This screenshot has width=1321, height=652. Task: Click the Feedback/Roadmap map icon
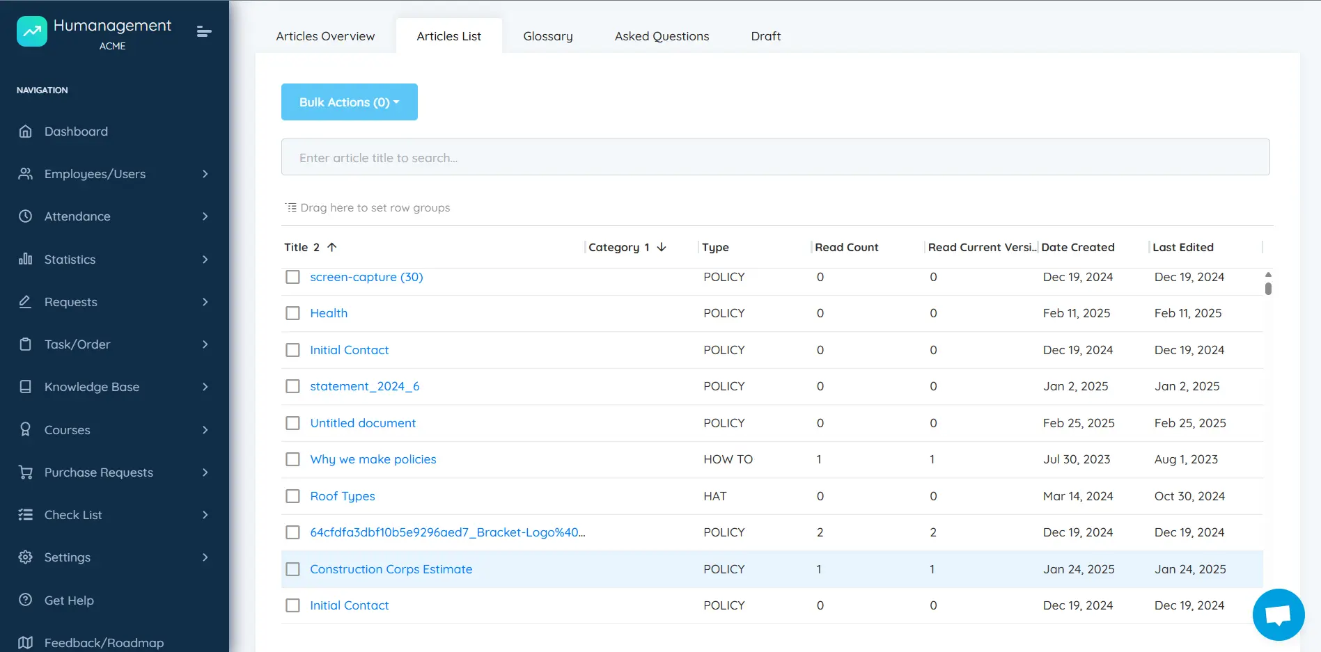[26, 642]
